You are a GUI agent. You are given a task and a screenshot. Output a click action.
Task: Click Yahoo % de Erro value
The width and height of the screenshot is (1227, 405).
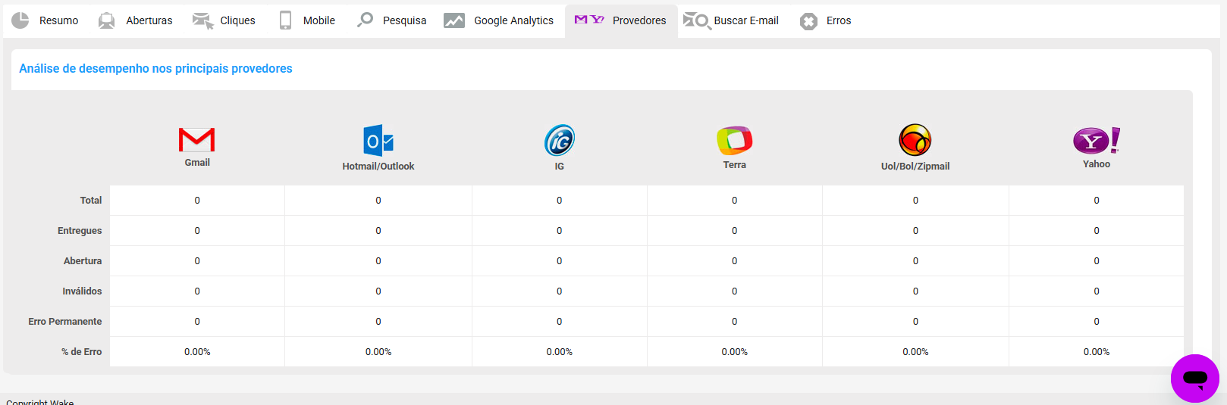(x=1097, y=352)
